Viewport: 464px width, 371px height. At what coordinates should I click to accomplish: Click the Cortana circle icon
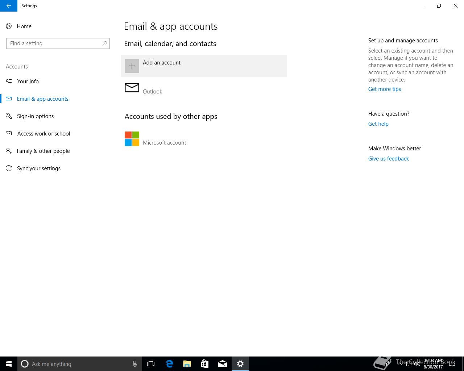pos(25,364)
